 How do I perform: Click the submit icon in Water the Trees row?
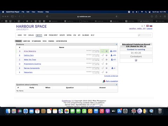pos(103,59)
